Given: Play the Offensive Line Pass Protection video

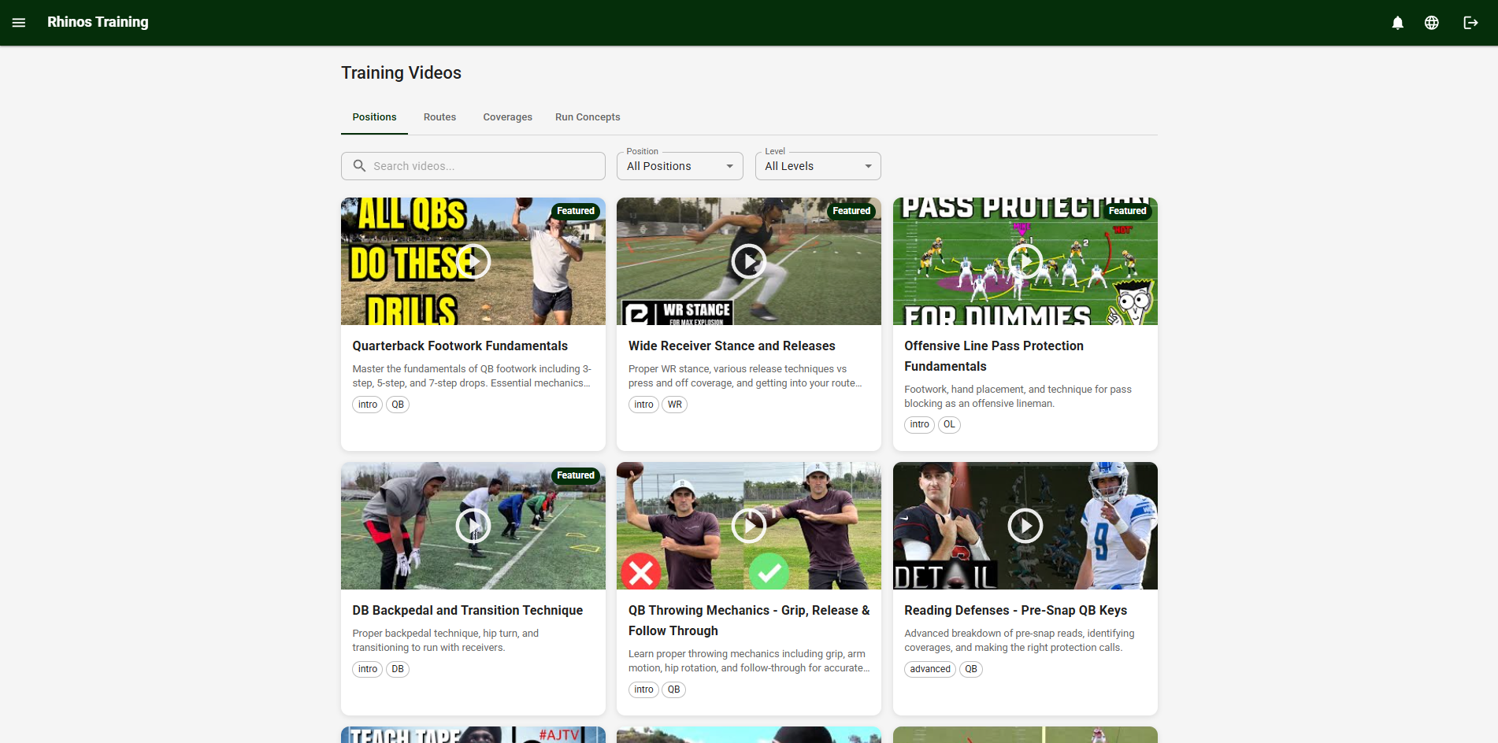Looking at the screenshot, I should click(1025, 261).
